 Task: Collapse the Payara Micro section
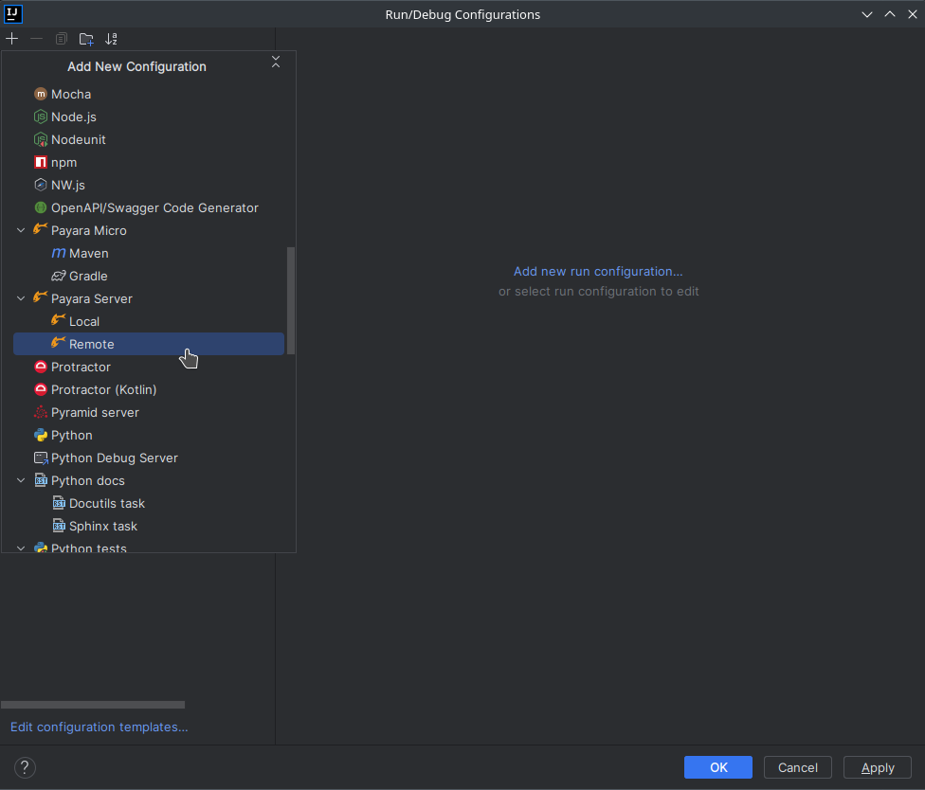20,230
